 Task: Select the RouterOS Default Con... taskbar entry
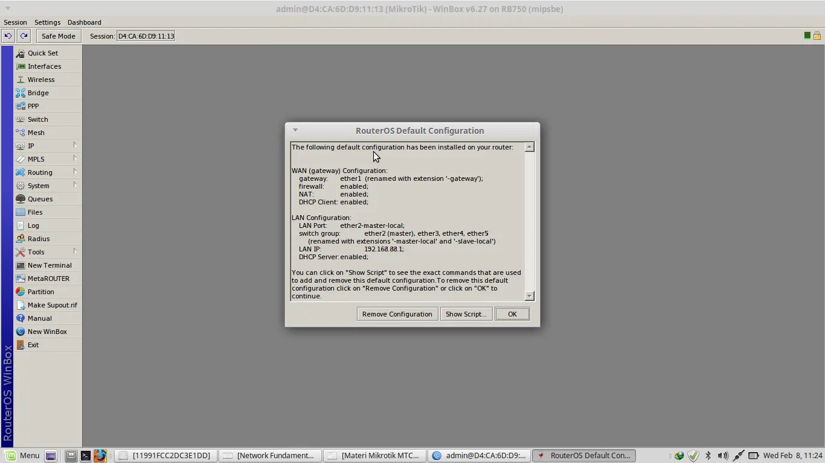(583, 456)
